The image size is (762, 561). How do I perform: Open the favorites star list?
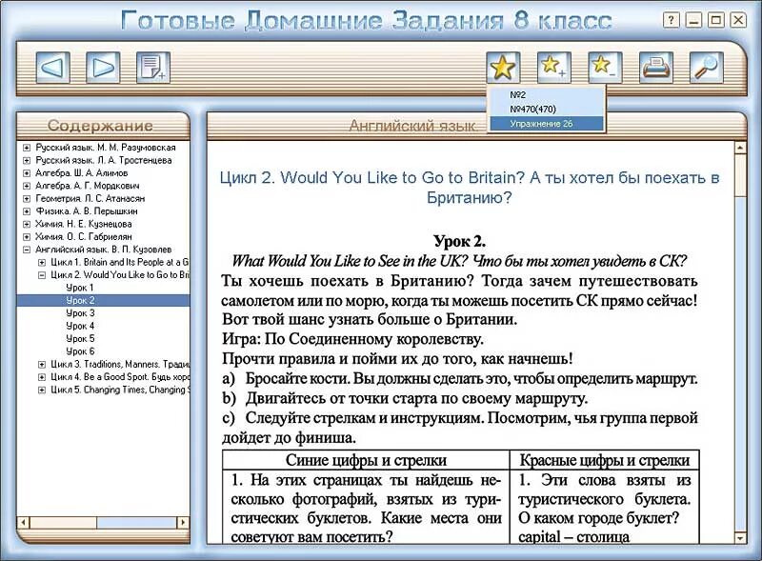click(x=503, y=67)
